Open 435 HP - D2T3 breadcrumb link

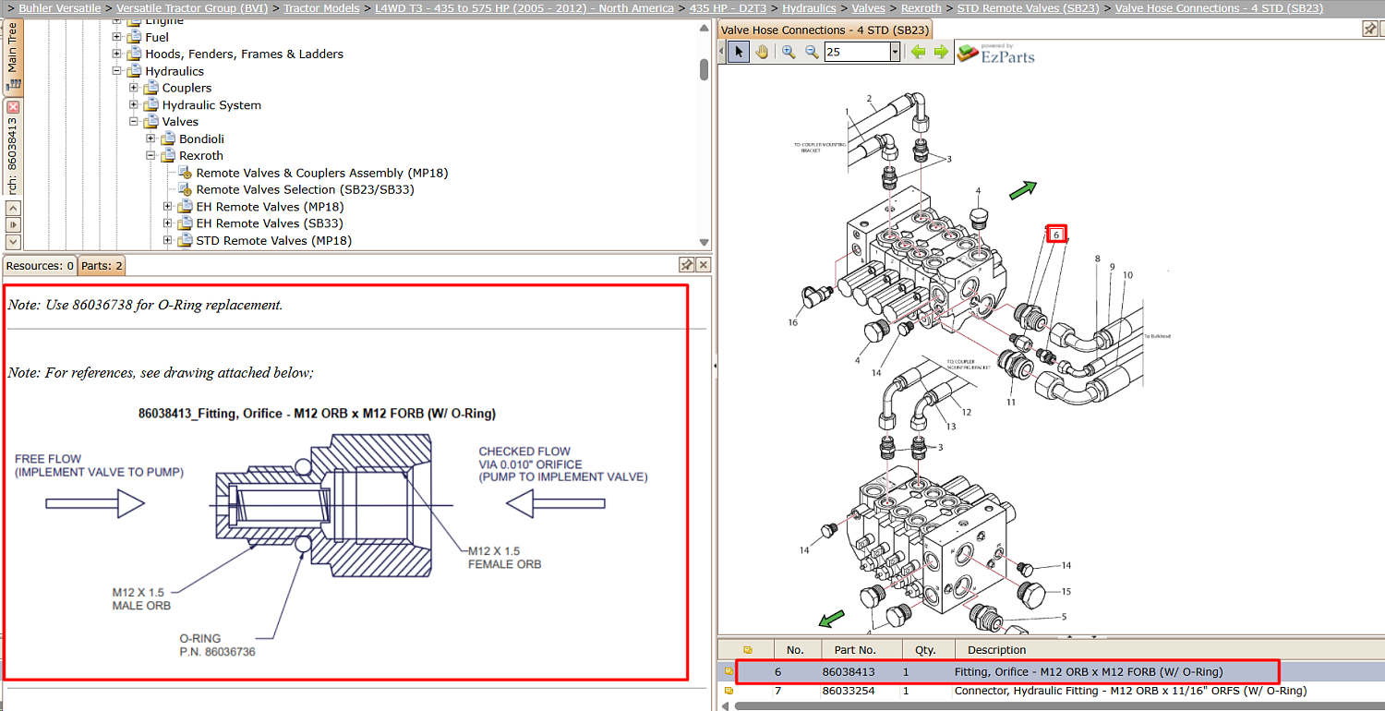coord(729,8)
